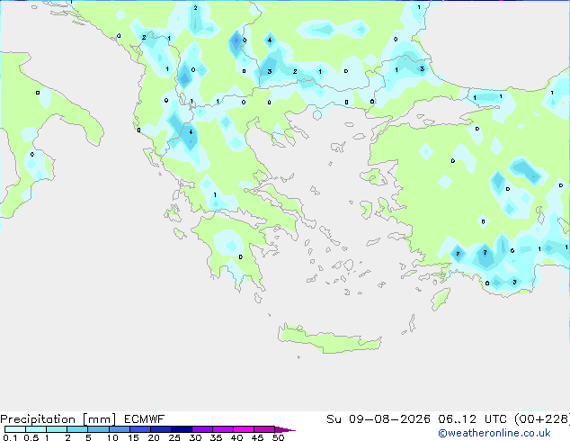Click the "ECMWF" model label
This screenshot has height=441, width=570.
pos(145,418)
